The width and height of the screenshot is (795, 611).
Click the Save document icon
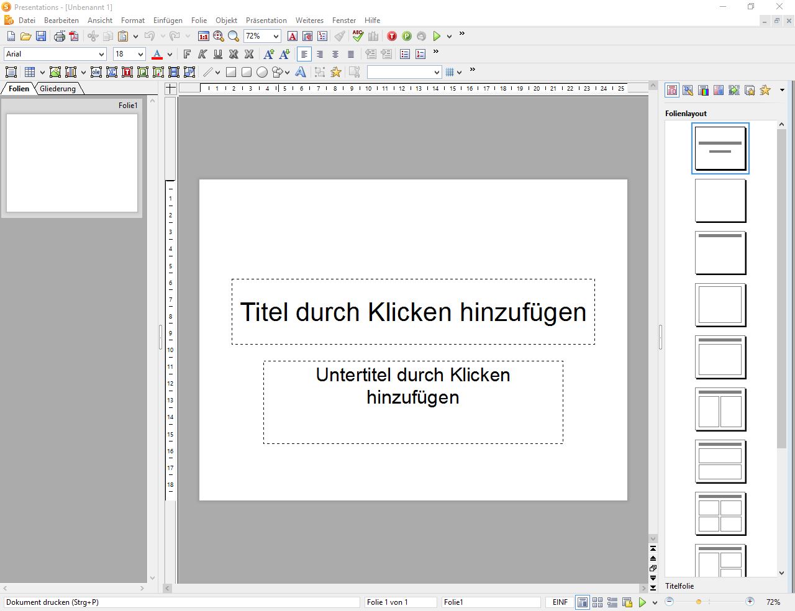pyautogui.click(x=41, y=37)
